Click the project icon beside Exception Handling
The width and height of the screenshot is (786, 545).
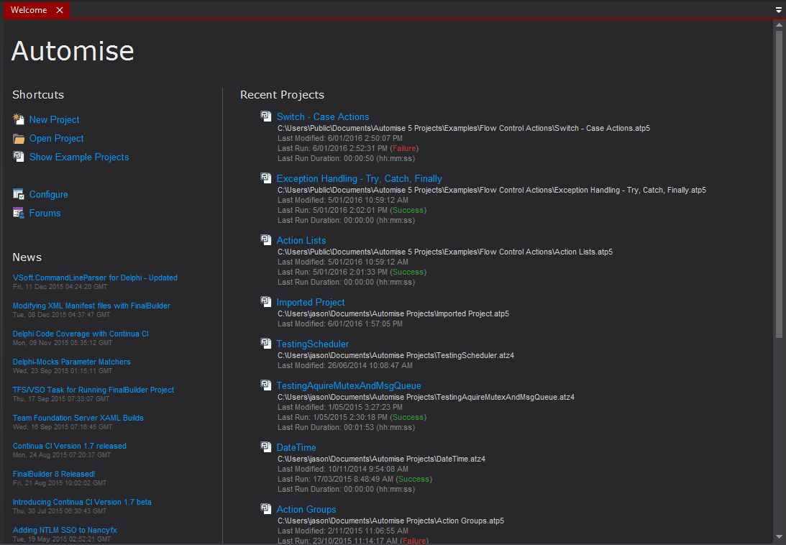tap(266, 178)
